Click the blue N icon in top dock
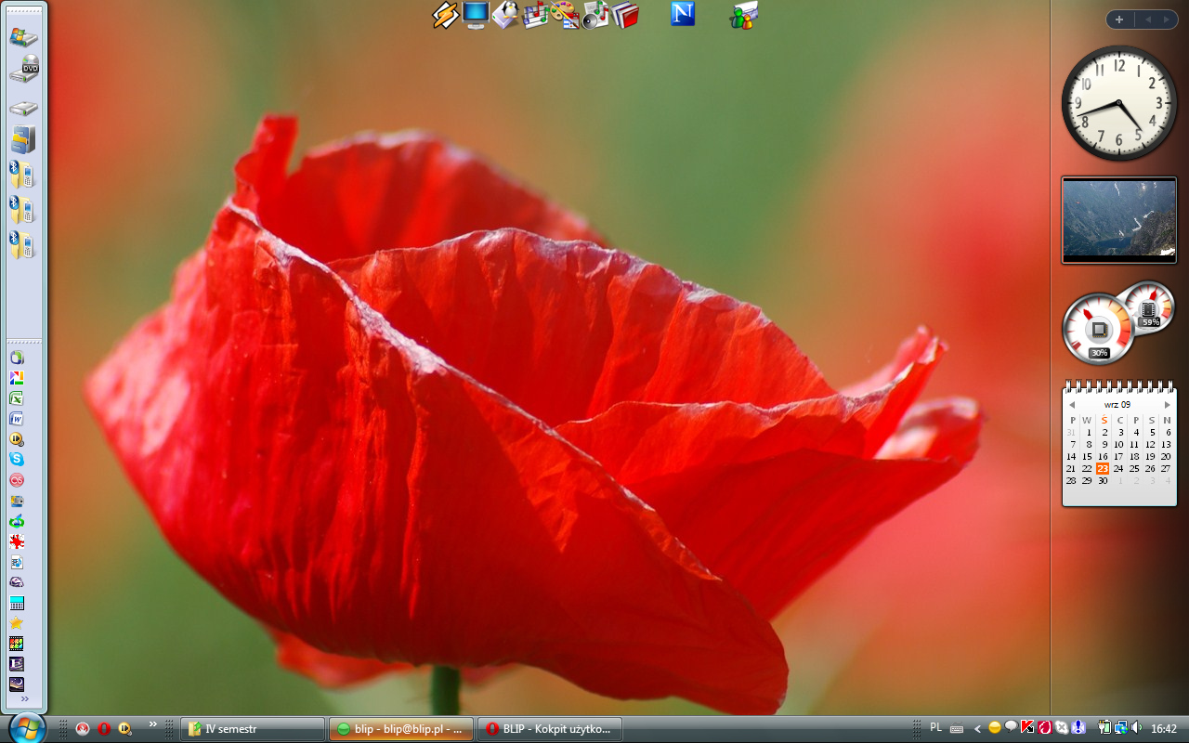Image resolution: width=1189 pixels, height=743 pixels. (683, 14)
